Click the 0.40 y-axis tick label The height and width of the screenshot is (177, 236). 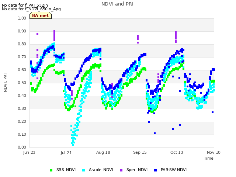(22, 96)
